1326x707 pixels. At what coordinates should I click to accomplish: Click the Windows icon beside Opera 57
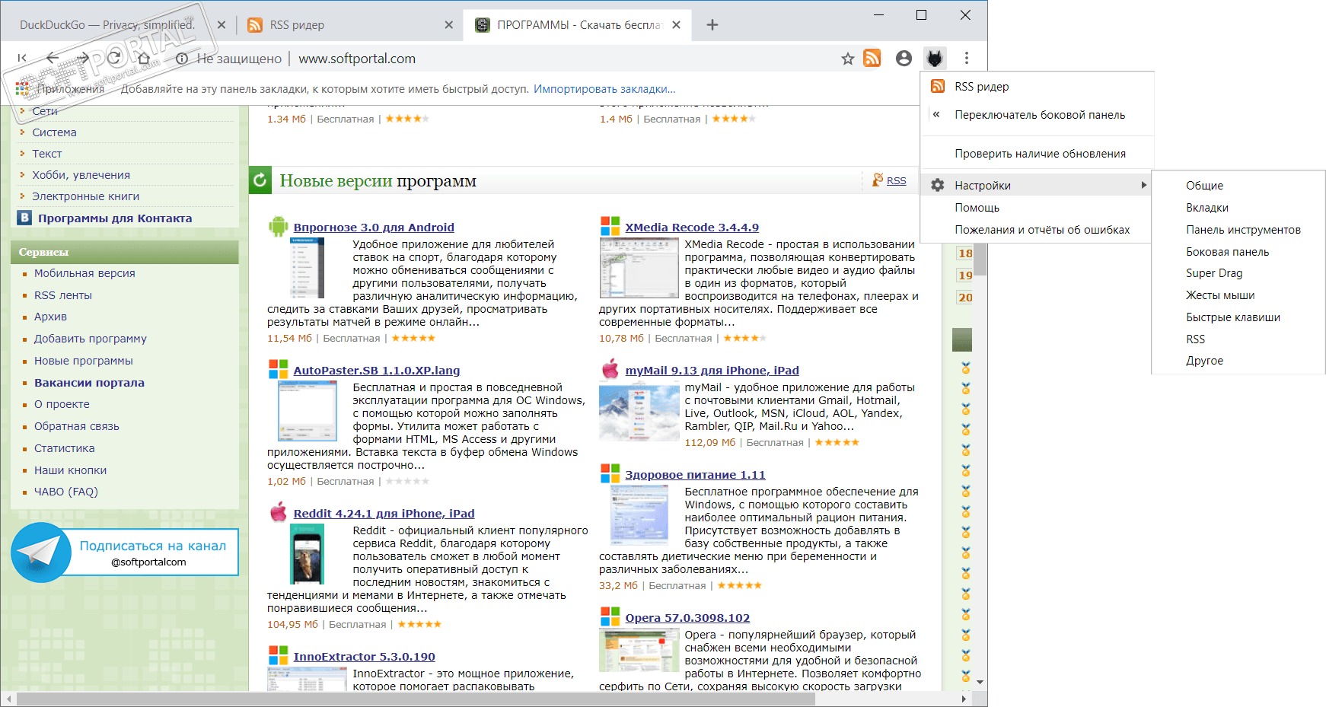610,616
